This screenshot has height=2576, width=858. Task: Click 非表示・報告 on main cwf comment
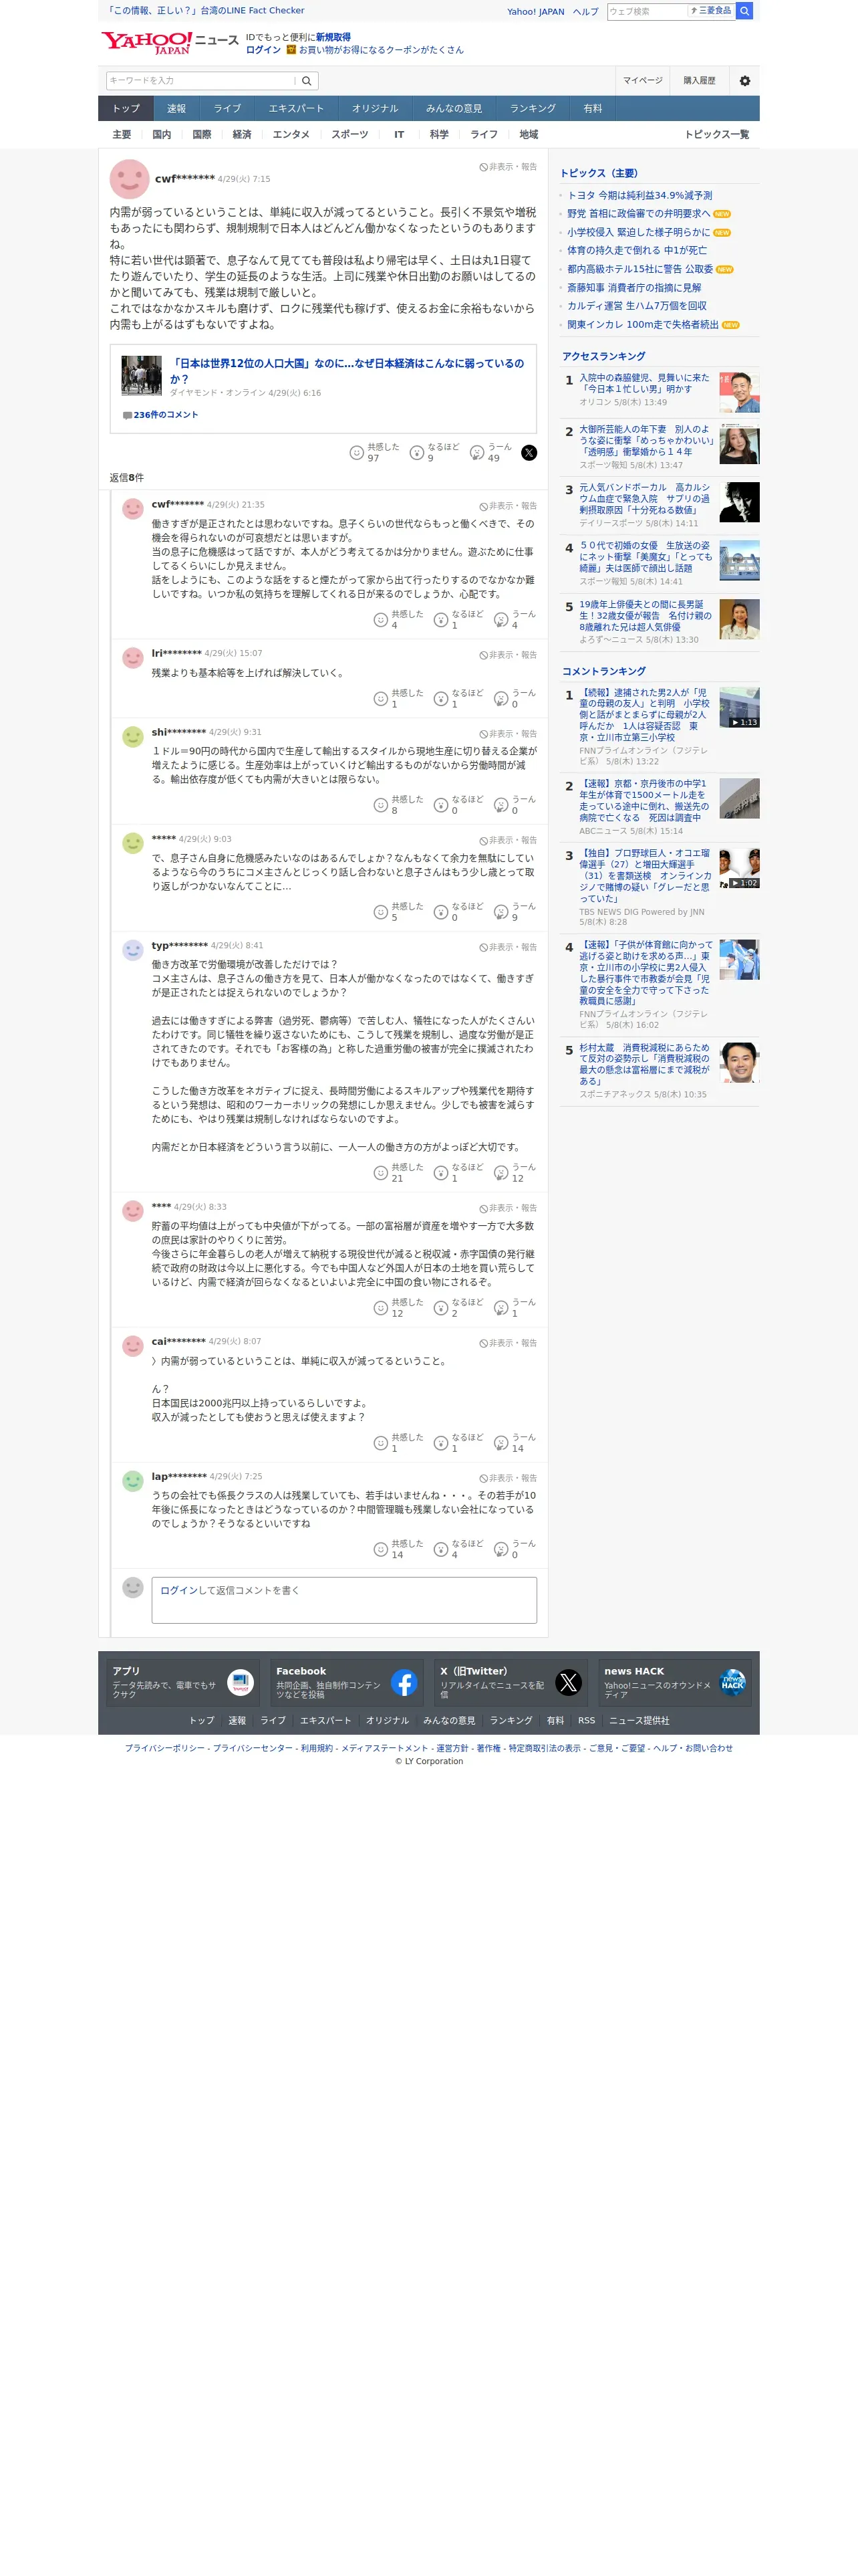tap(507, 167)
